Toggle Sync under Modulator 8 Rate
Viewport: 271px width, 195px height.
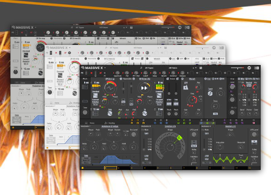tap(146, 133)
